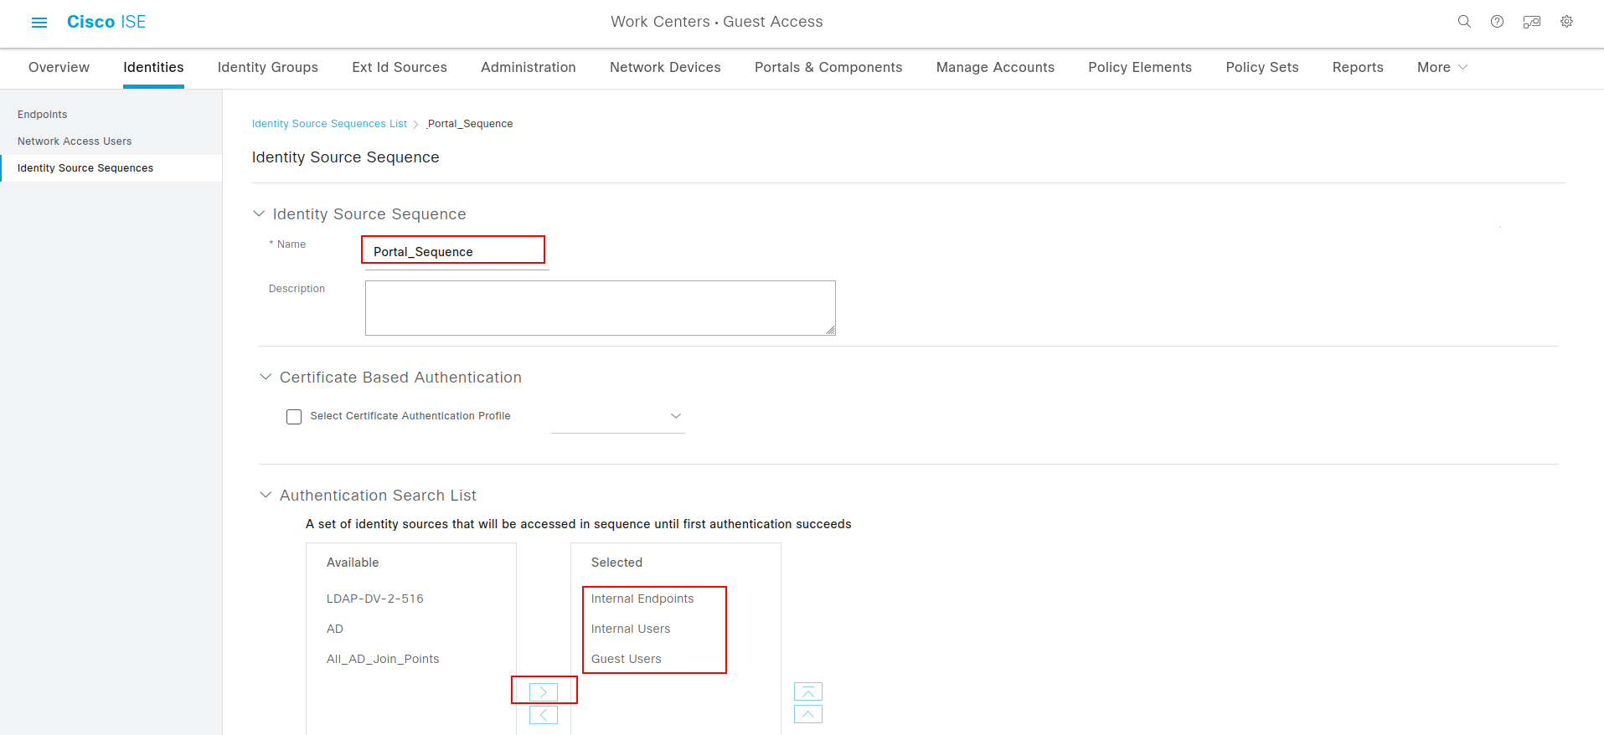Click the move-left arrow to remove source
Viewport: 1604px width, 735px height.
point(544,715)
